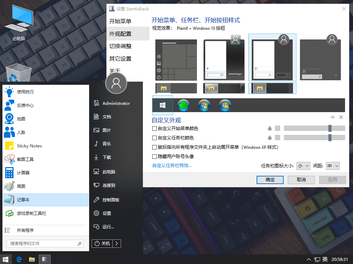353x264 pixels.
Task: Choose the Windows 8 colored start orb
Action: pyautogui.click(x=225, y=105)
